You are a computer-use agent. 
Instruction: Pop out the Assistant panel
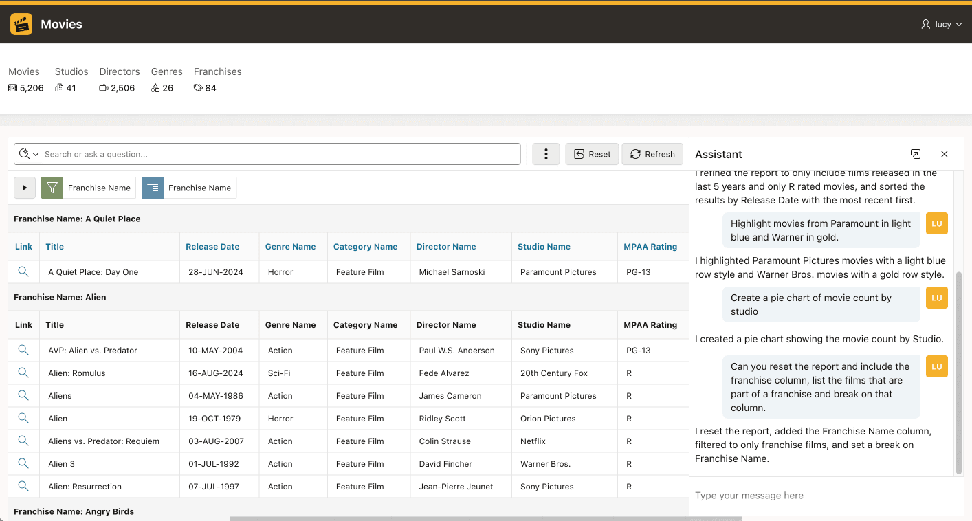916,154
